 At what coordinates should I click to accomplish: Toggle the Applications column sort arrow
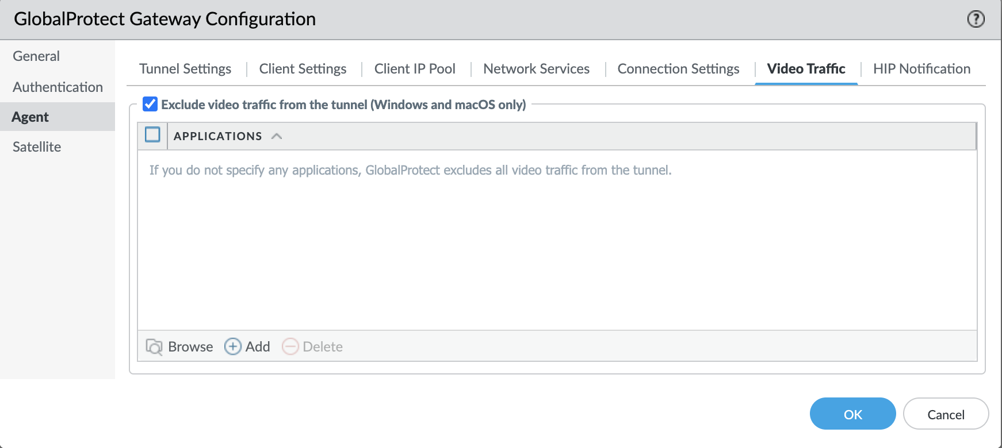coord(277,136)
